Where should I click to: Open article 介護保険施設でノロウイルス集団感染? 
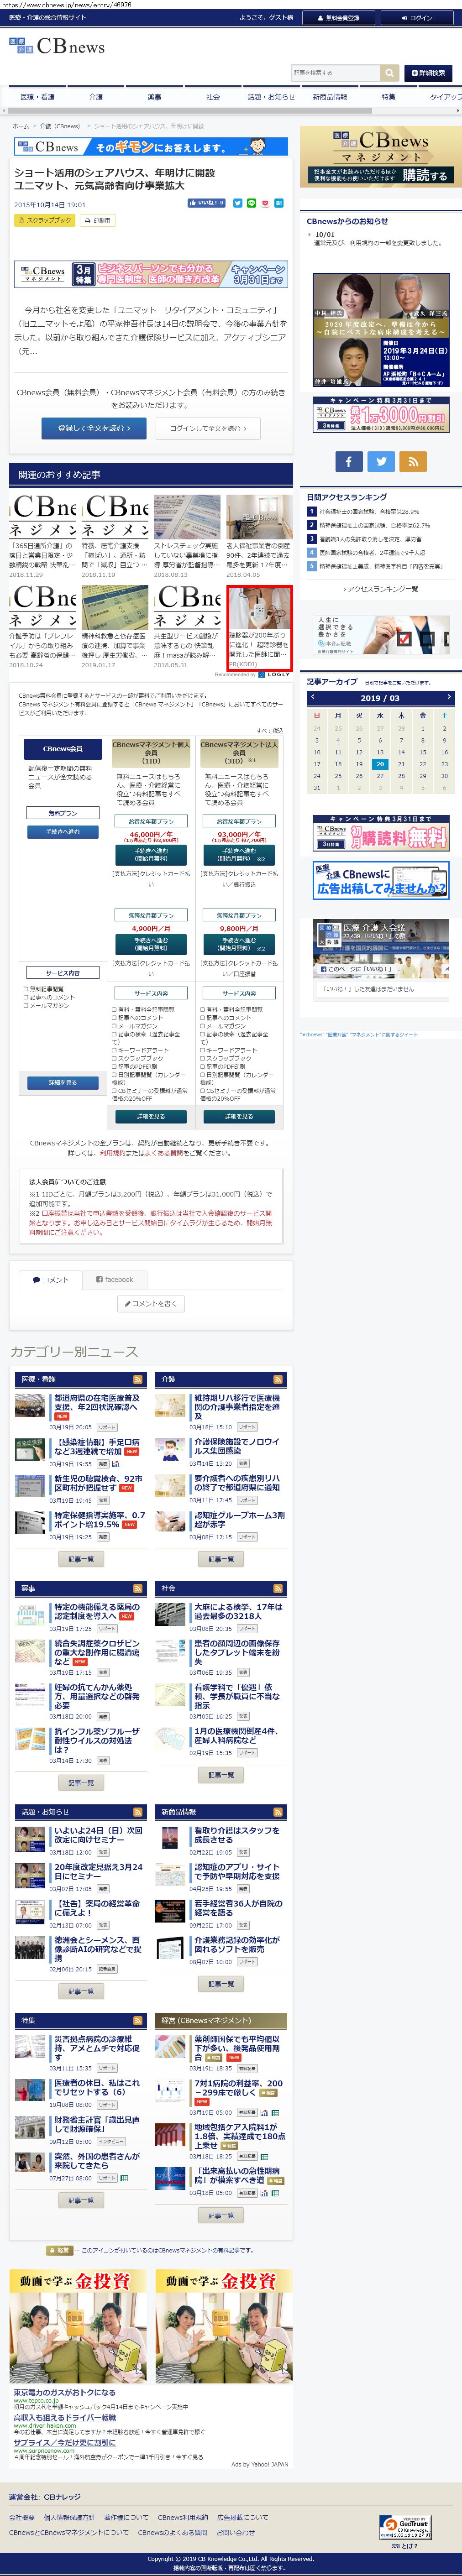(x=237, y=1446)
